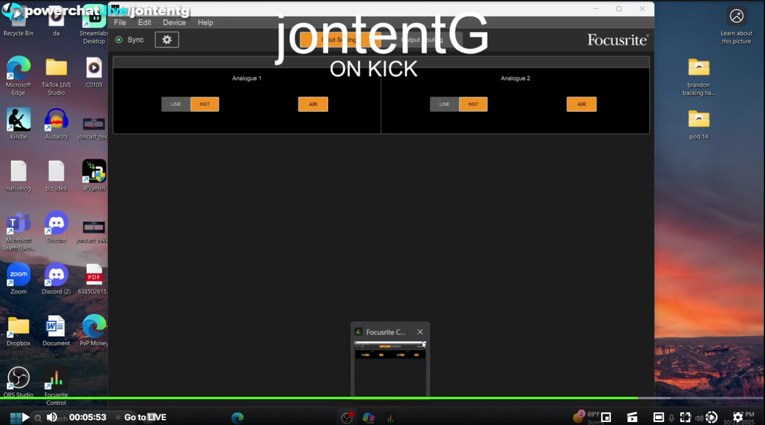Select the brandon backing folder
This screenshot has width=765, height=425.
click(699, 77)
